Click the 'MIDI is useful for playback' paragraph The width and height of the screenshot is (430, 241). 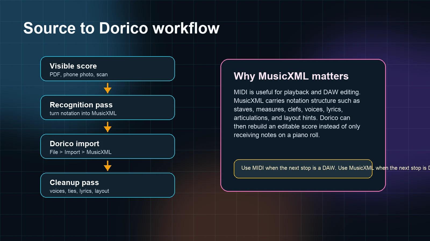(x=297, y=114)
